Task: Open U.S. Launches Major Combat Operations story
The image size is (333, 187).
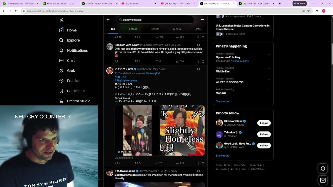Action: (x=242, y=27)
